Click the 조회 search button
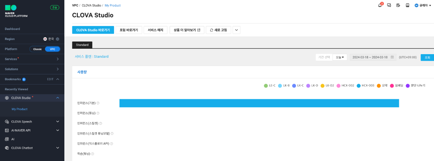Image resolution: width=434 pixels, height=161 pixels. click(427, 57)
